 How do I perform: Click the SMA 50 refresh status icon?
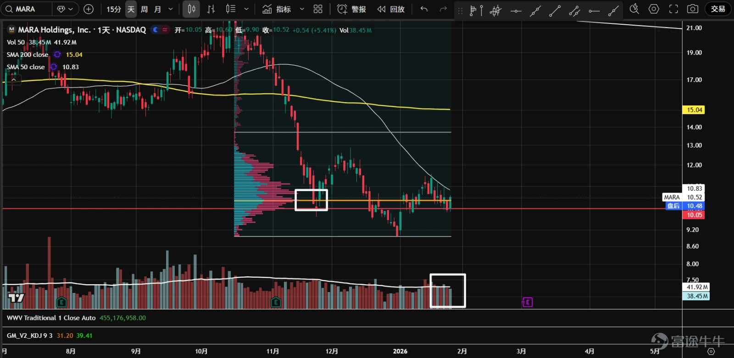pyautogui.click(x=54, y=67)
